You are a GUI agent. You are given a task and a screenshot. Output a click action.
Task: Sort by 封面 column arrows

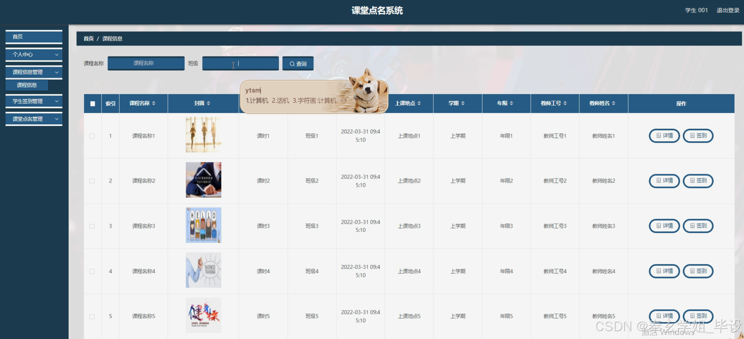coord(209,103)
